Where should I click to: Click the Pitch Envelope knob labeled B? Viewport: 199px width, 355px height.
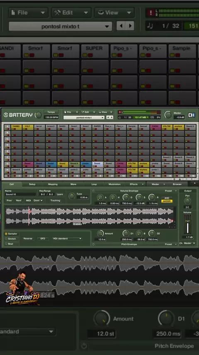(x=139, y=233)
